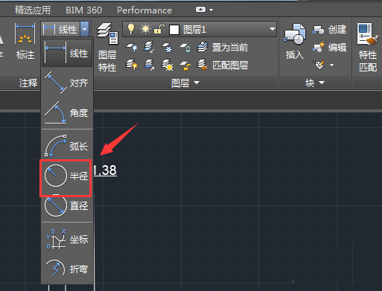Image resolution: width=382 pixels, height=291 pixels.
Task: Toggle 图层1 freeze sun icon
Action: point(145,29)
